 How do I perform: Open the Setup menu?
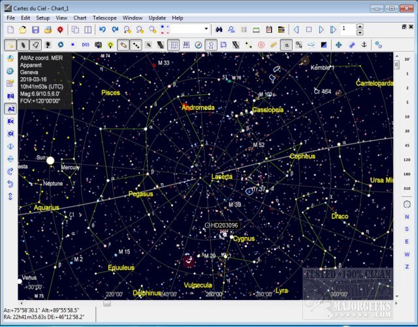43,18
